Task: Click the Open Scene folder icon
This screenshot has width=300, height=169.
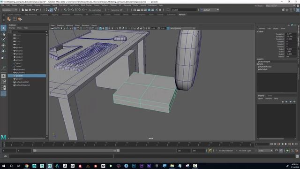Action: pos(26,10)
